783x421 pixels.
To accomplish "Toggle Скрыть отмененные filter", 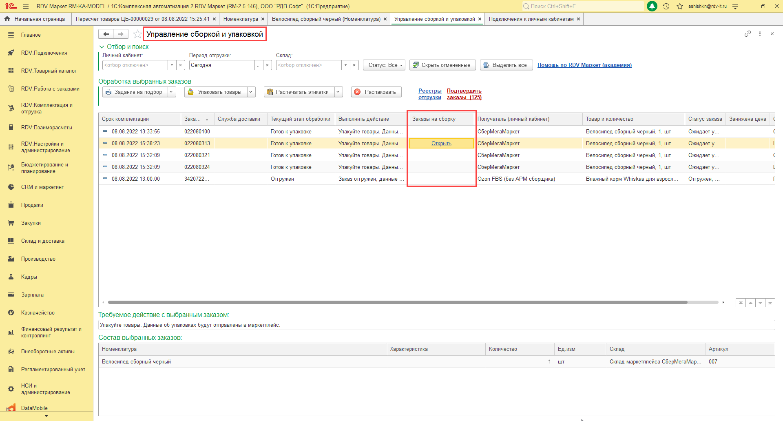I will 442,65.
